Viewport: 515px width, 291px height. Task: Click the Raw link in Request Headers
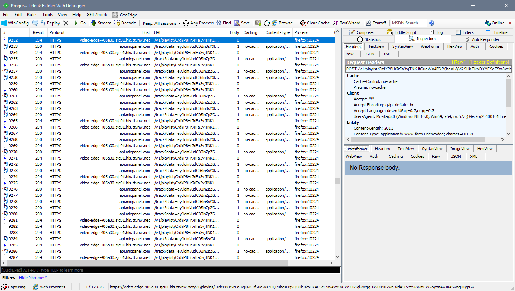[459, 62]
